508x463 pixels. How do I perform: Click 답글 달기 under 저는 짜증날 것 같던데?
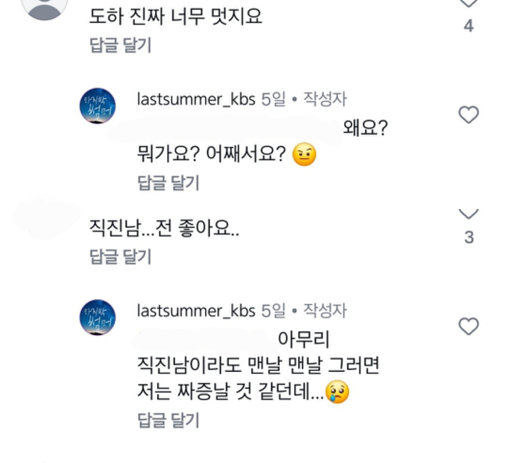point(168,420)
